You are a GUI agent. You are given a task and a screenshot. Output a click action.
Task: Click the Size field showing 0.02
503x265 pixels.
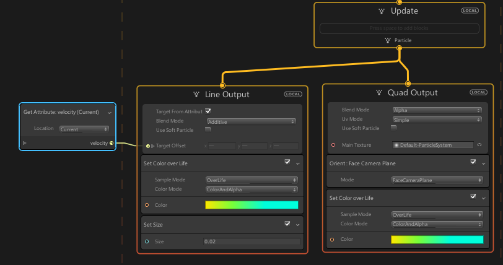pyautogui.click(x=251, y=241)
